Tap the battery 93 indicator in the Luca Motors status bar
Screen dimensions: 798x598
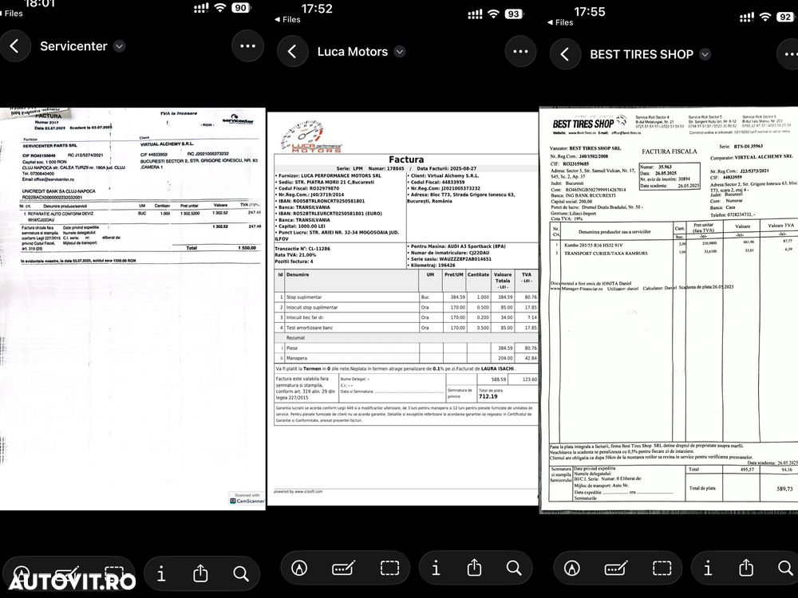coord(514,14)
